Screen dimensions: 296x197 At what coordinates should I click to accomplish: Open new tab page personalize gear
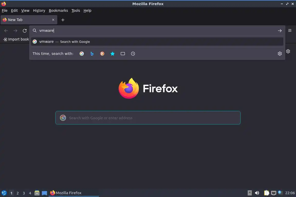click(x=288, y=51)
